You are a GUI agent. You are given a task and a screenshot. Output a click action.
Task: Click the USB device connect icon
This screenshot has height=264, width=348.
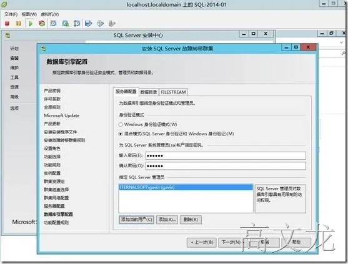point(112,23)
